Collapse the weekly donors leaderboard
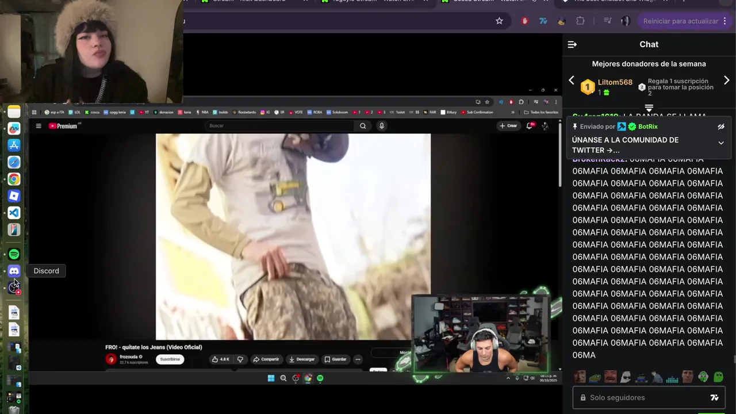Viewport: 736px width, 414px height. pyautogui.click(x=649, y=108)
